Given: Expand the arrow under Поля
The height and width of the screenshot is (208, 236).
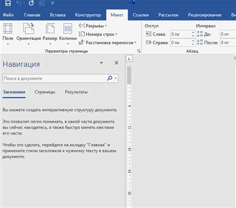Looking at the screenshot, I should [8, 44].
